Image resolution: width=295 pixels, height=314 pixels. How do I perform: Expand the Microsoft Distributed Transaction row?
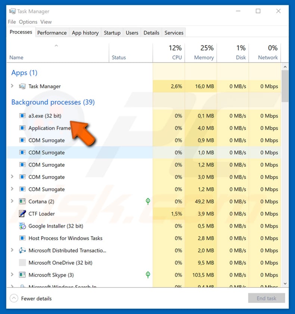[x=12, y=250]
